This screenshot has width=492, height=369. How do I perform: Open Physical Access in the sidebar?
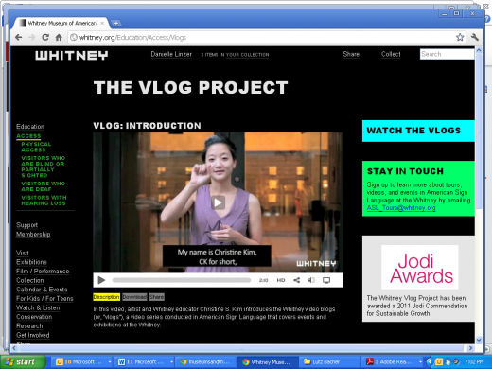(x=36, y=147)
